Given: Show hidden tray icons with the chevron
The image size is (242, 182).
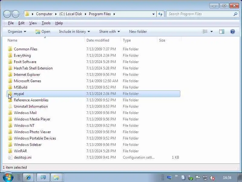Looking at the screenshot, I should tap(176, 176).
